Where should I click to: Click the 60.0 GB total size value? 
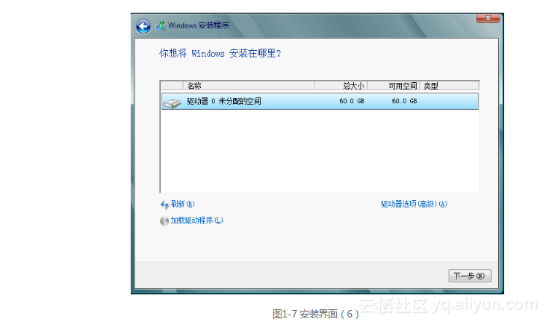(352, 101)
